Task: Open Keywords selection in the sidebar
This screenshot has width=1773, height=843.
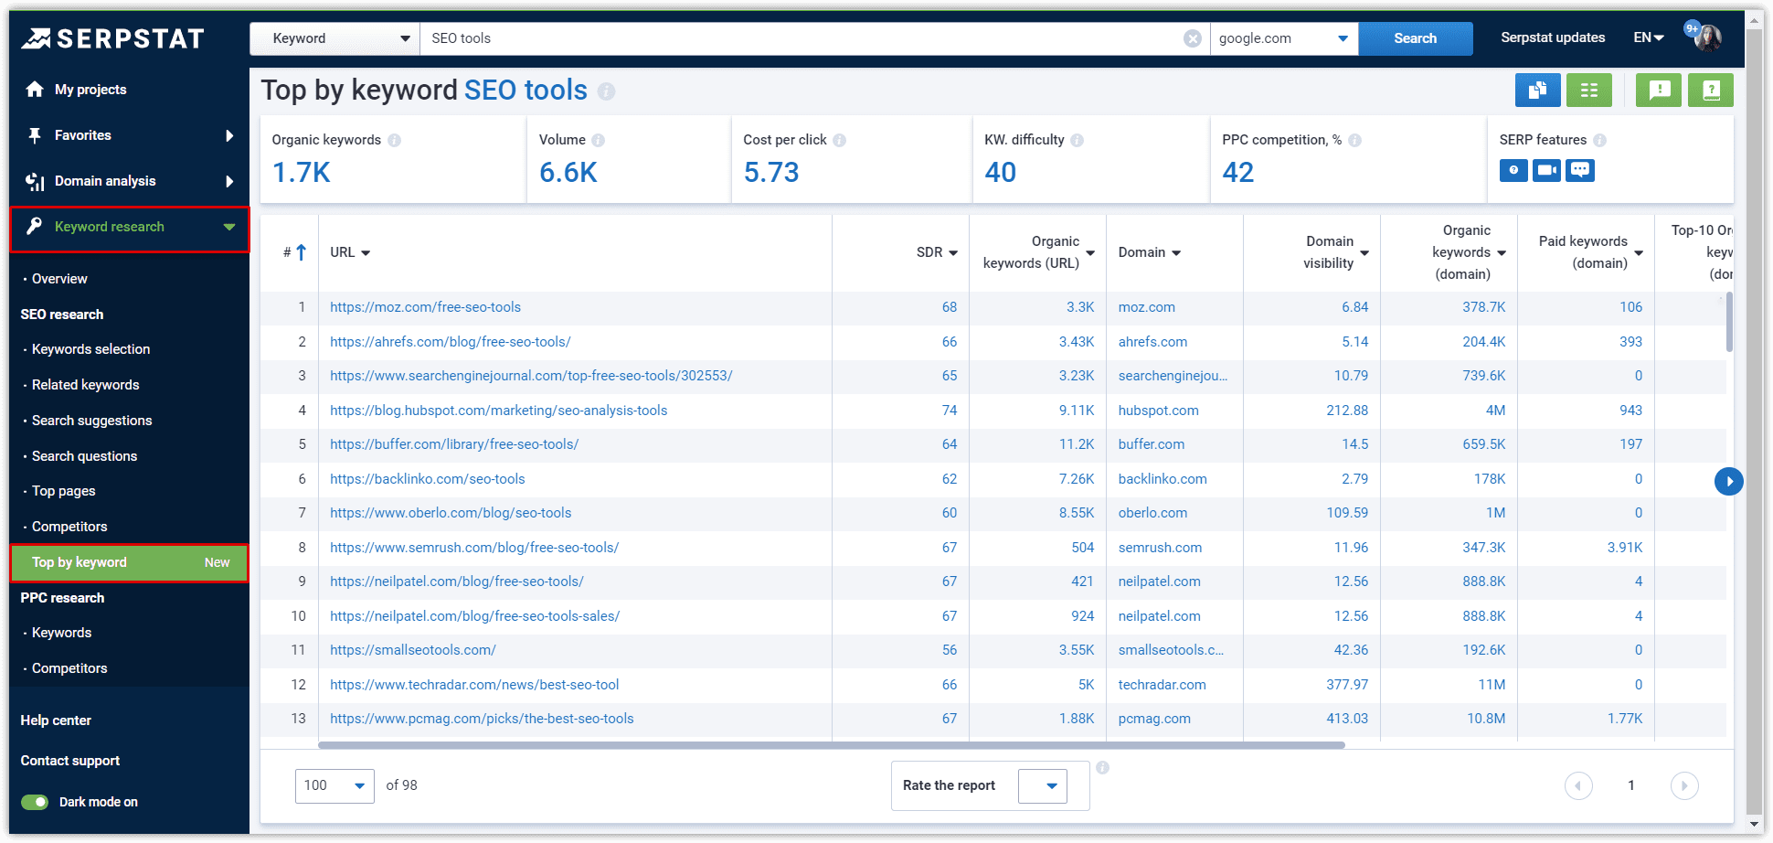Action: 90,349
